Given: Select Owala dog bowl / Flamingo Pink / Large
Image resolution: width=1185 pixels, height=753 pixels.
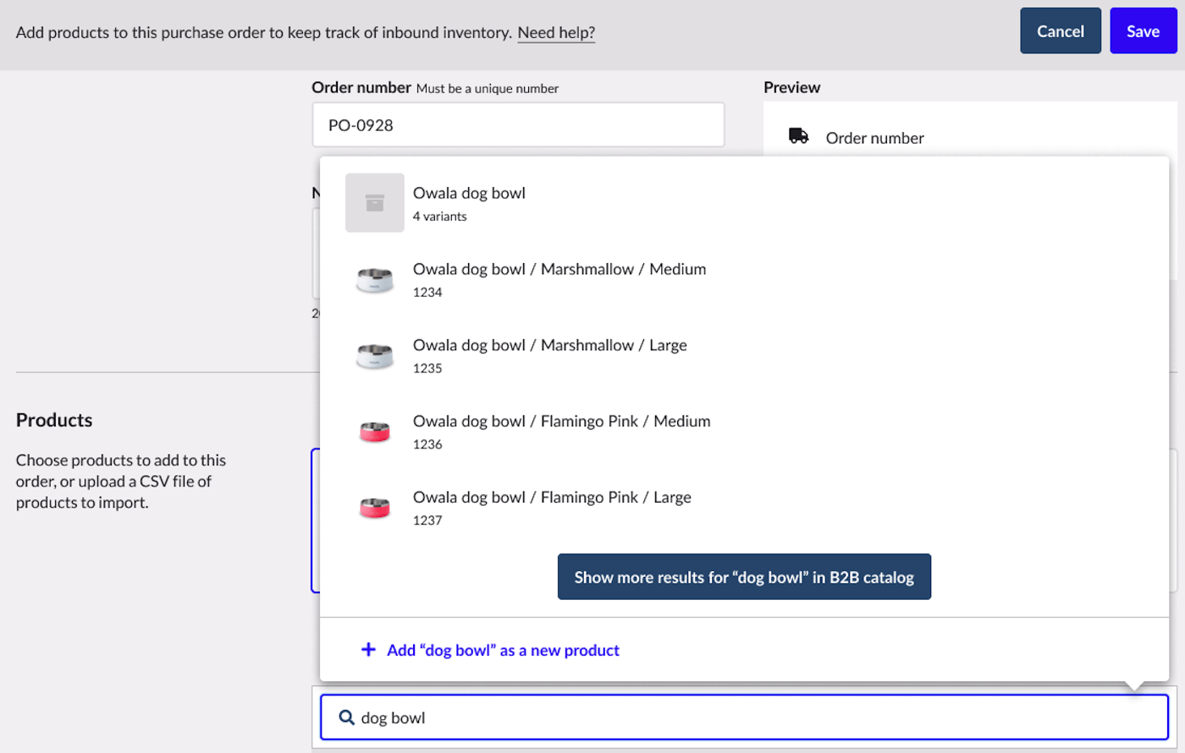Looking at the screenshot, I should pos(744,508).
